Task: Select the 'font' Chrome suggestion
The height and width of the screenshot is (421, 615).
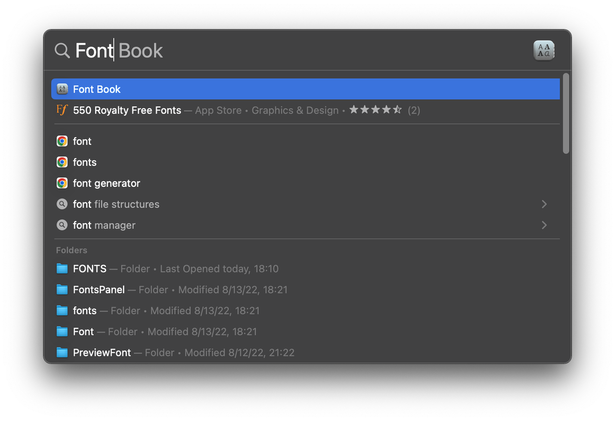Action: click(305, 141)
